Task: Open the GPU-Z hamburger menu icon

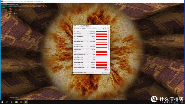Action: tap(108, 29)
